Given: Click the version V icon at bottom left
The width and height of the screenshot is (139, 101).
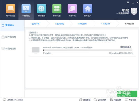Looking at the screenshot, I should click(5, 100).
